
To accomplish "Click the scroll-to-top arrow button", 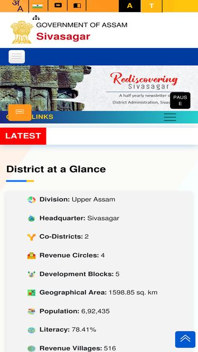I will (x=185, y=339).
